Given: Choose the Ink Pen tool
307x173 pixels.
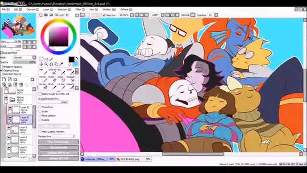Looking at the screenshot, I should point(61,86).
